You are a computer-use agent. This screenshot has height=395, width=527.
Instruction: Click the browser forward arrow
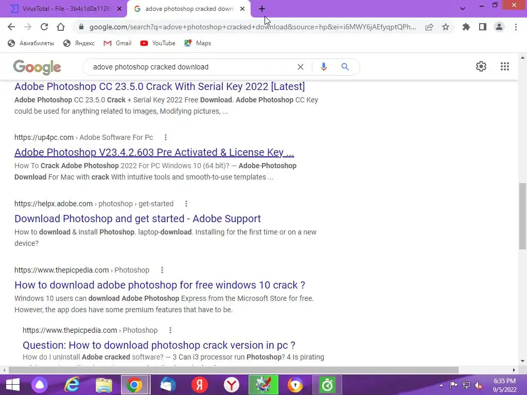point(28,27)
